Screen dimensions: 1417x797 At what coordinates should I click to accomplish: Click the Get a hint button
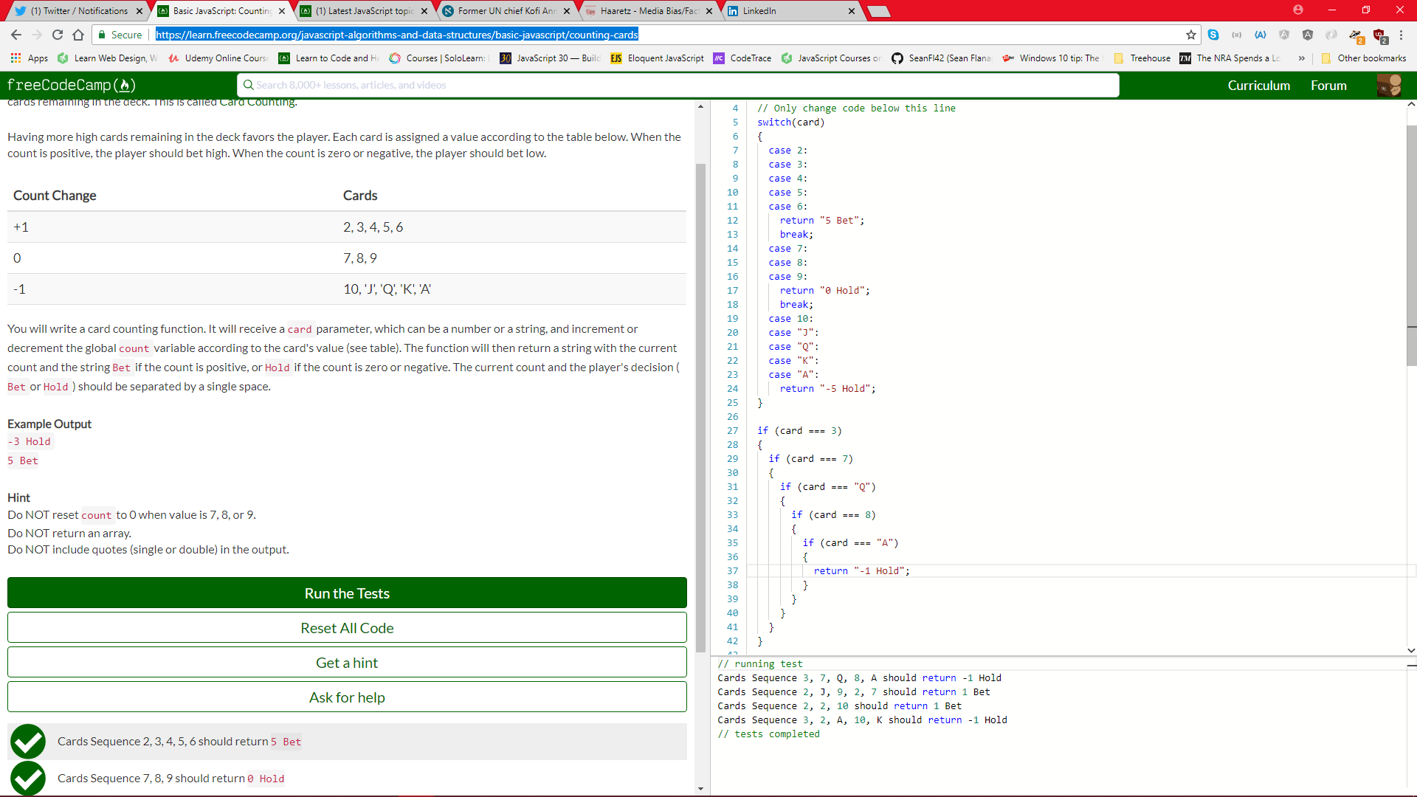[347, 663]
